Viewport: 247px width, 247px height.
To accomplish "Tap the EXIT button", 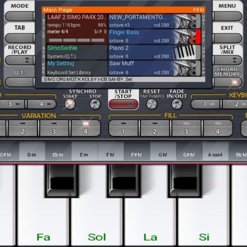I will click(227, 38).
